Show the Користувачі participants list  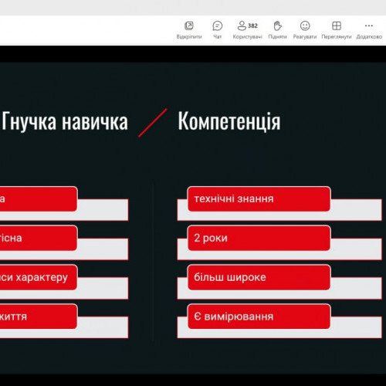tap(242, 25)
